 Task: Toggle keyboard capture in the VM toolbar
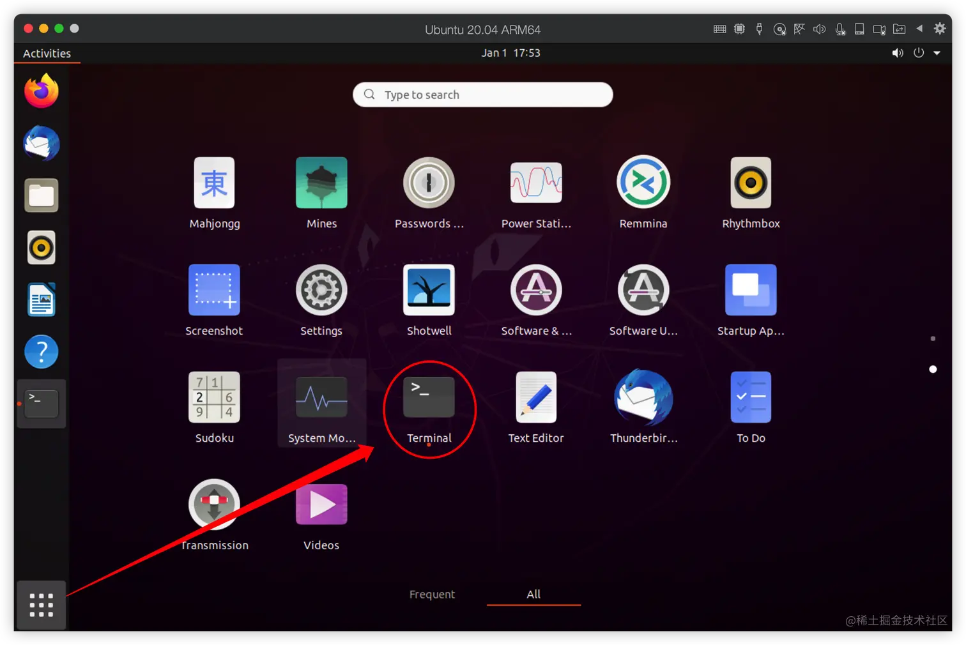click(719, 29)
